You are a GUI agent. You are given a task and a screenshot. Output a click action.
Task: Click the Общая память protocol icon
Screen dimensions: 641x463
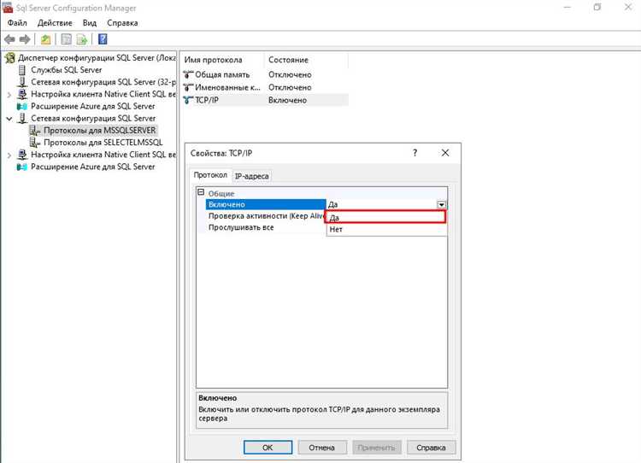pos(189,75)
